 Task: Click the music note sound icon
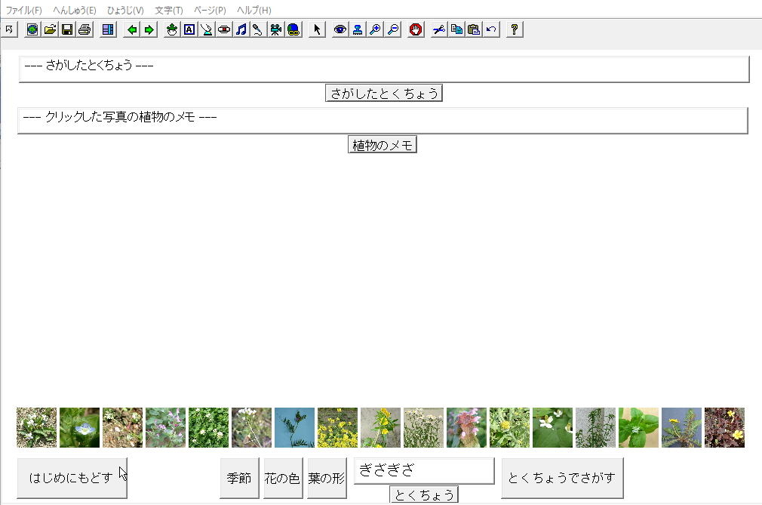(241, 29)
